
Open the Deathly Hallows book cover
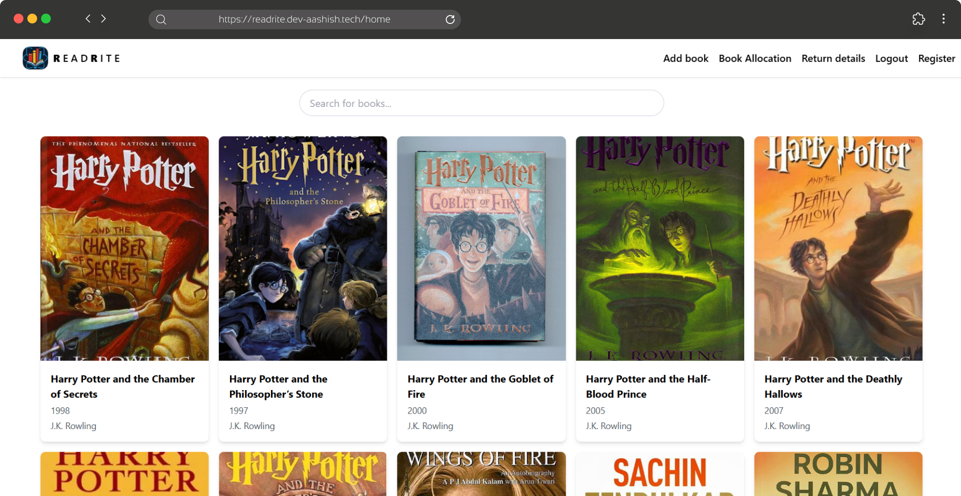pos(838,248)
